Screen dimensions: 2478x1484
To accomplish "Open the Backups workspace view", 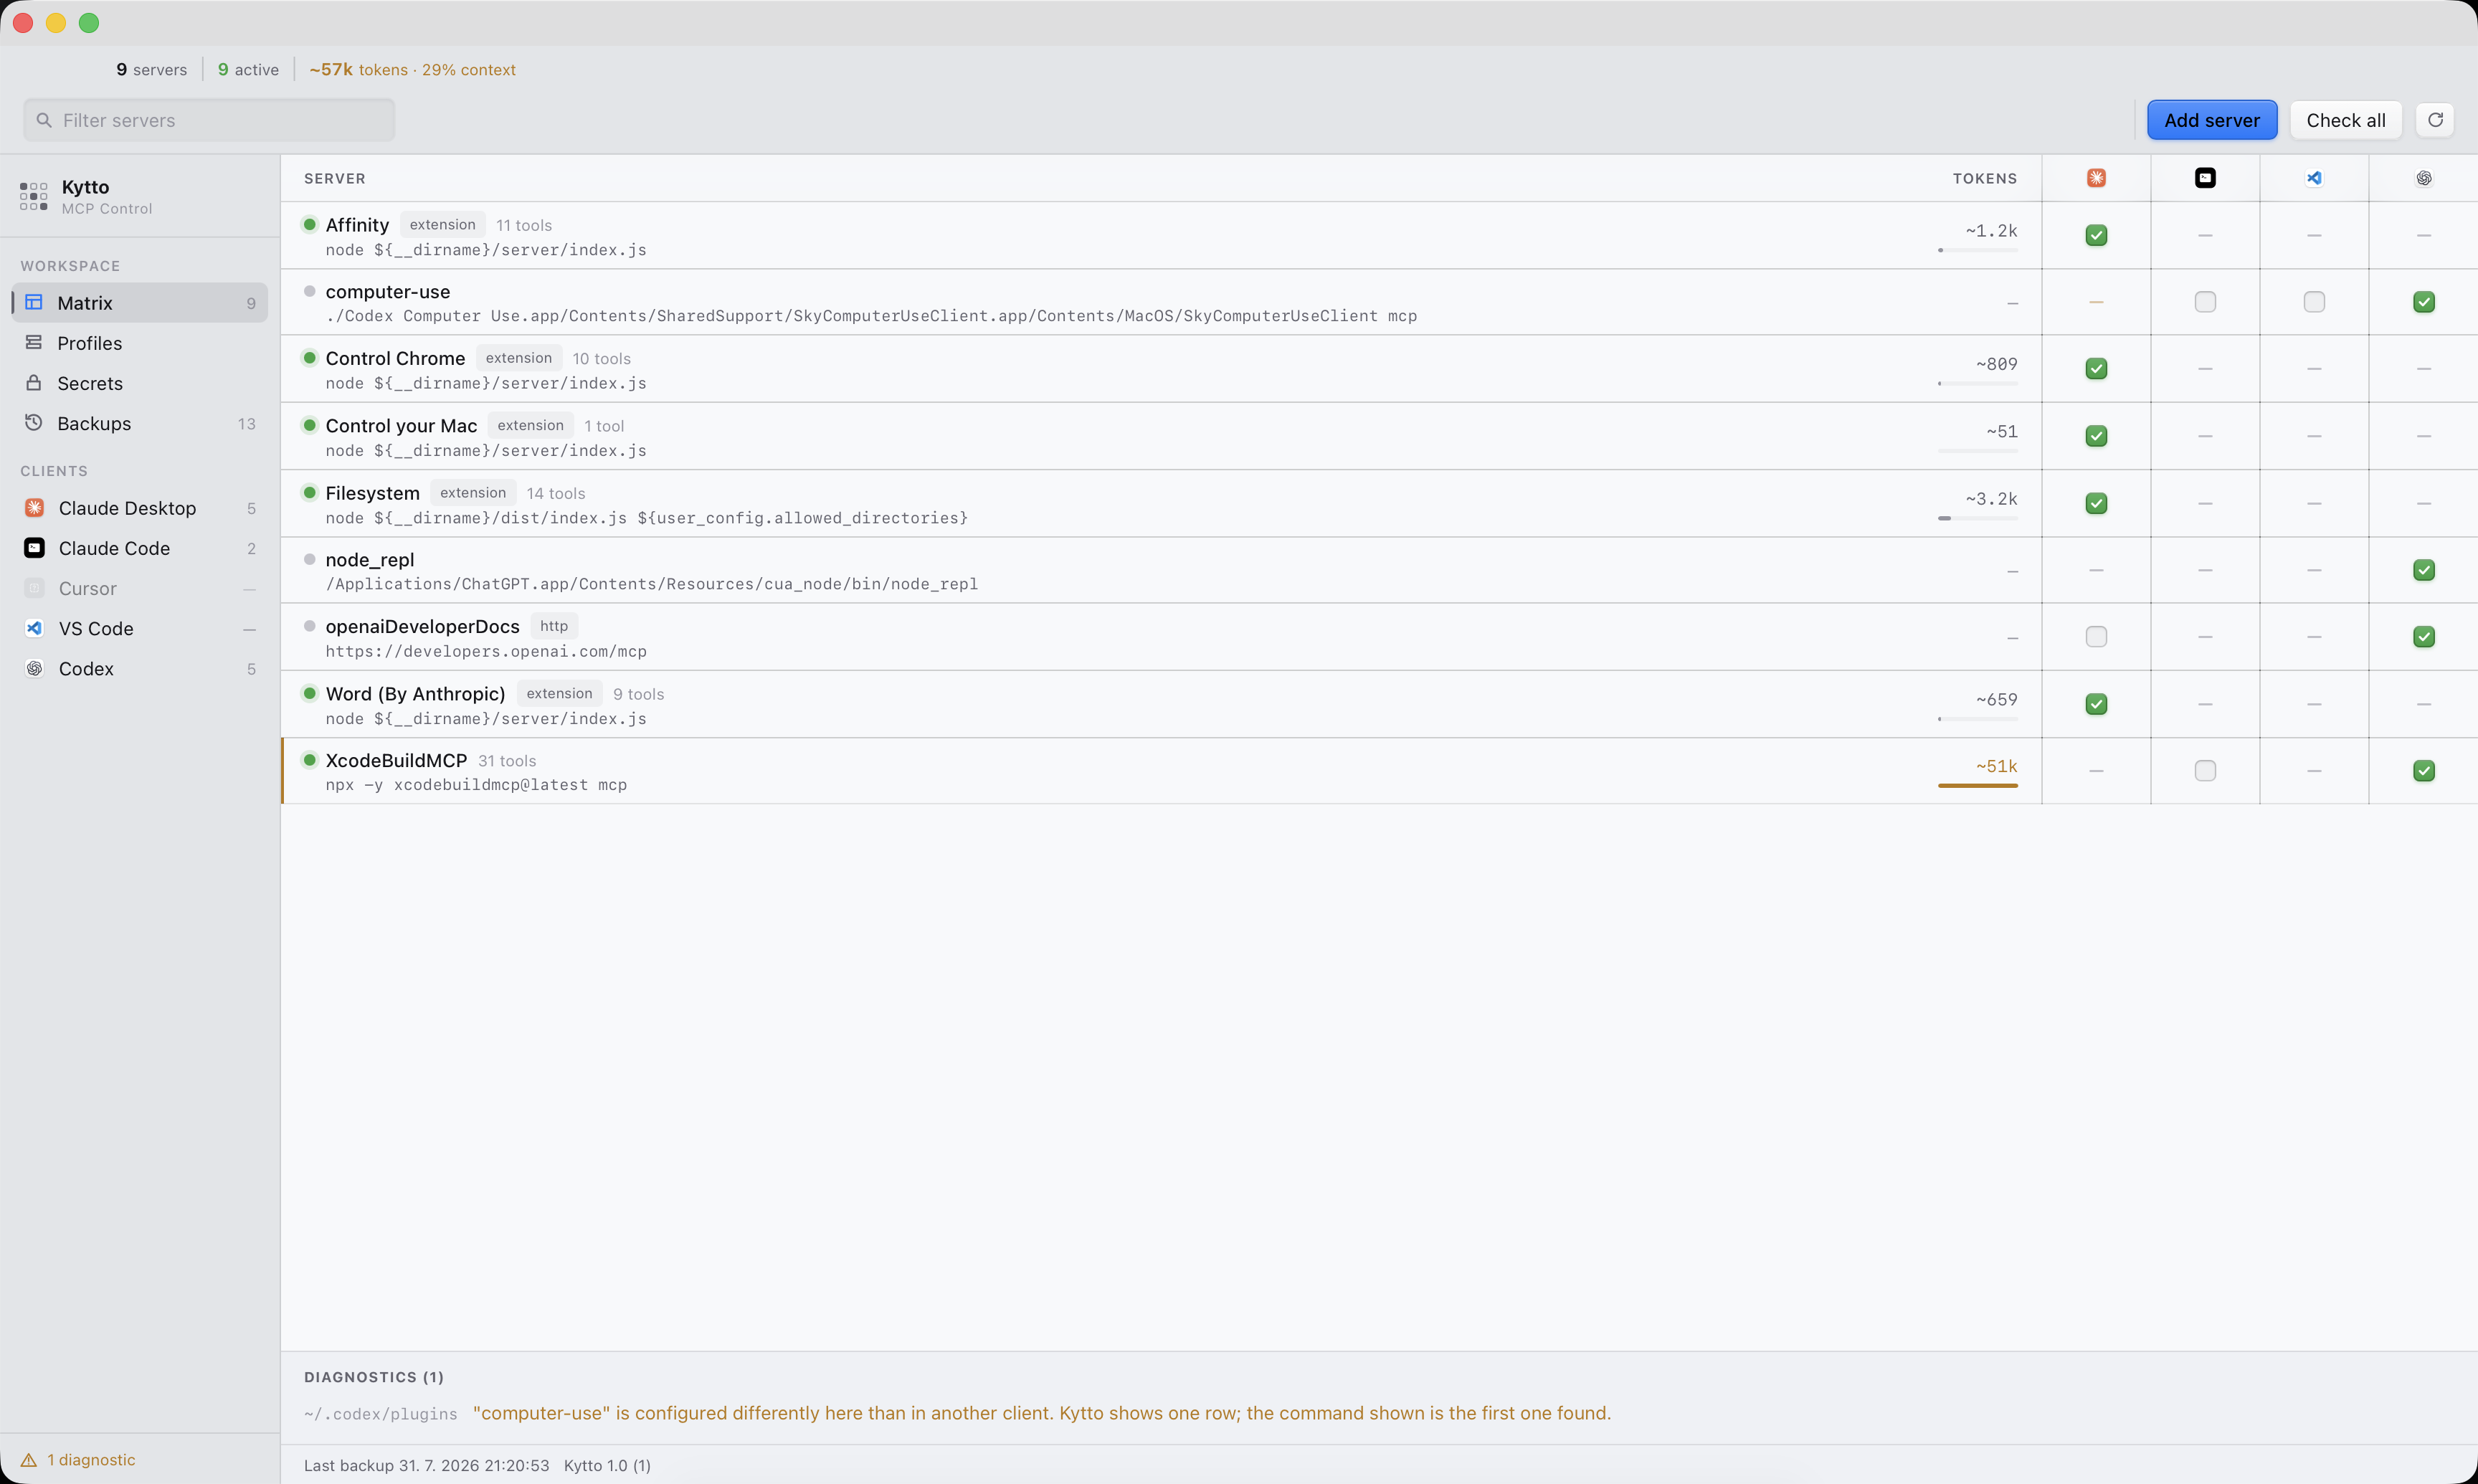I will pos(140,423).
